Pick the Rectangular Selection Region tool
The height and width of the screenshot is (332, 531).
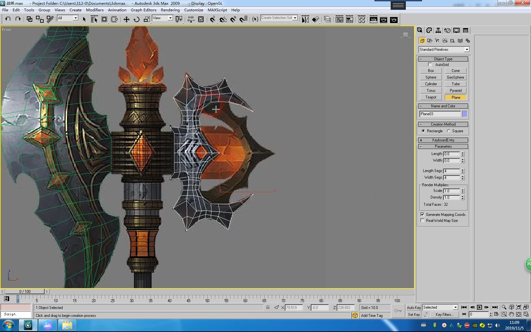tap(104, 19)
